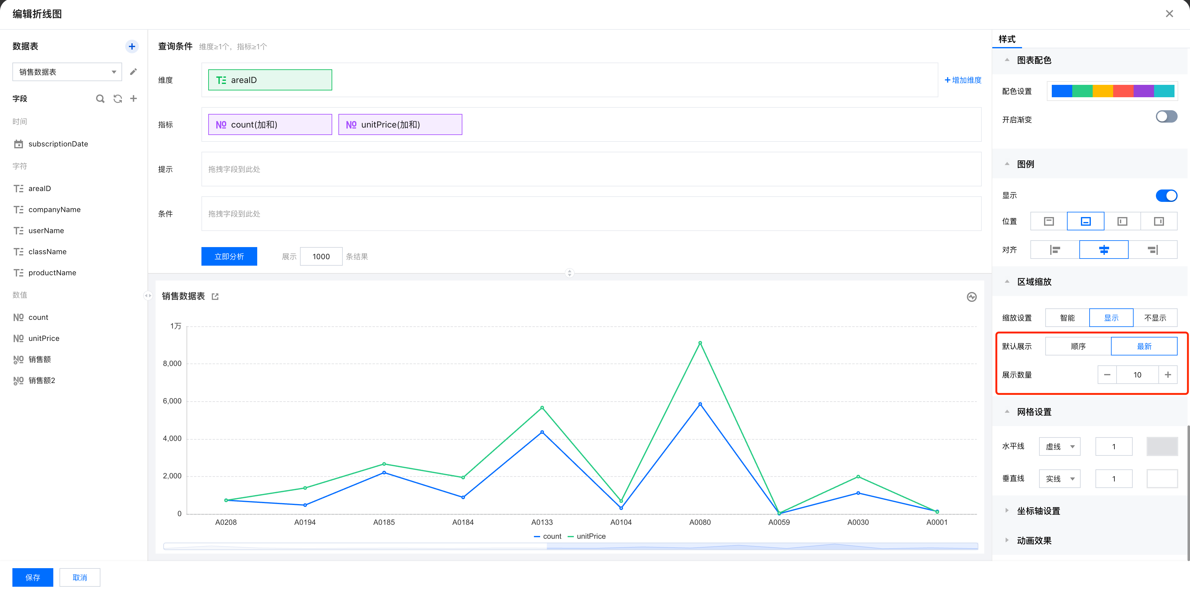Screen dimensions: 1190x592
Task: Click the blue add data table plus icon
Action: (x=132, y=46)
